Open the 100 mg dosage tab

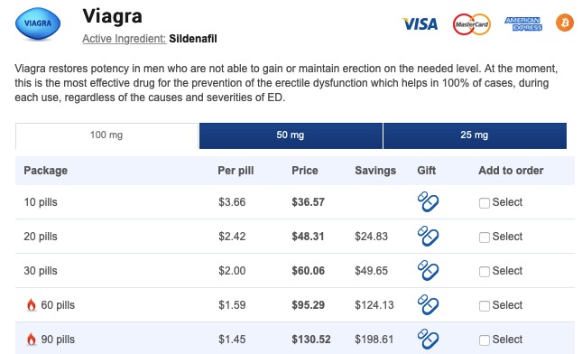click(x=106, y=135)
